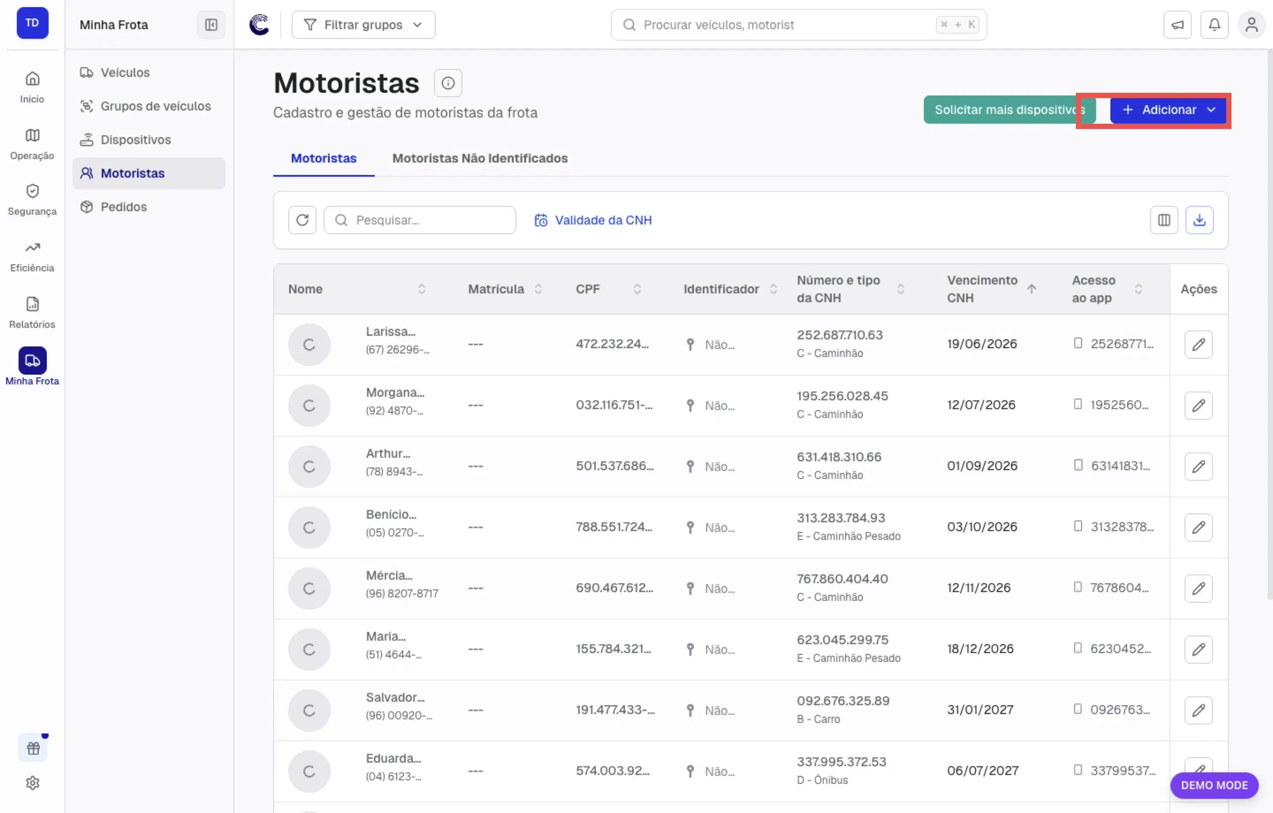Image resolution: width=1273 pixels, height=813 pixels.
Task: Edit the Mércia driver row
Action: [1198, 589]
